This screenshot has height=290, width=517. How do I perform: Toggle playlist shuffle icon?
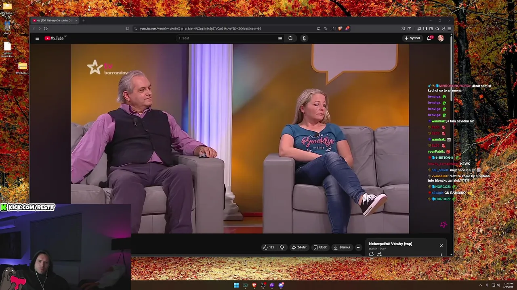click(379, 254)
